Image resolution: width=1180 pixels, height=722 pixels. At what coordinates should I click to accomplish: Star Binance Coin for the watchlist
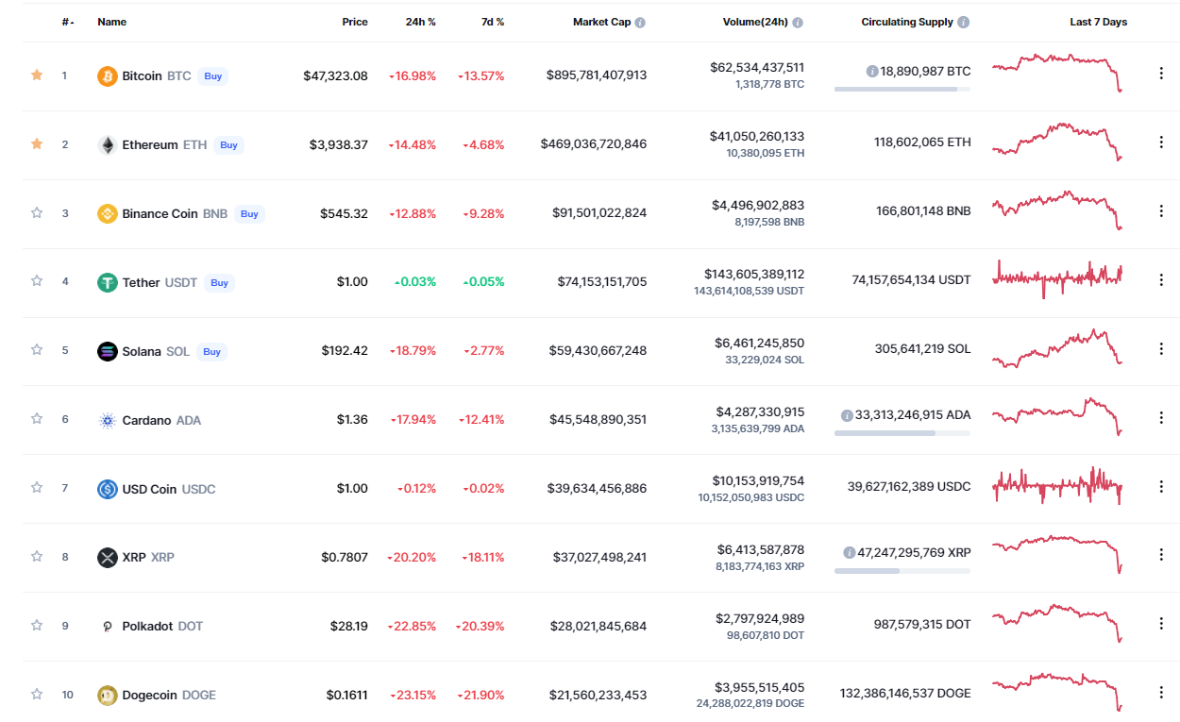coord(37,212)
